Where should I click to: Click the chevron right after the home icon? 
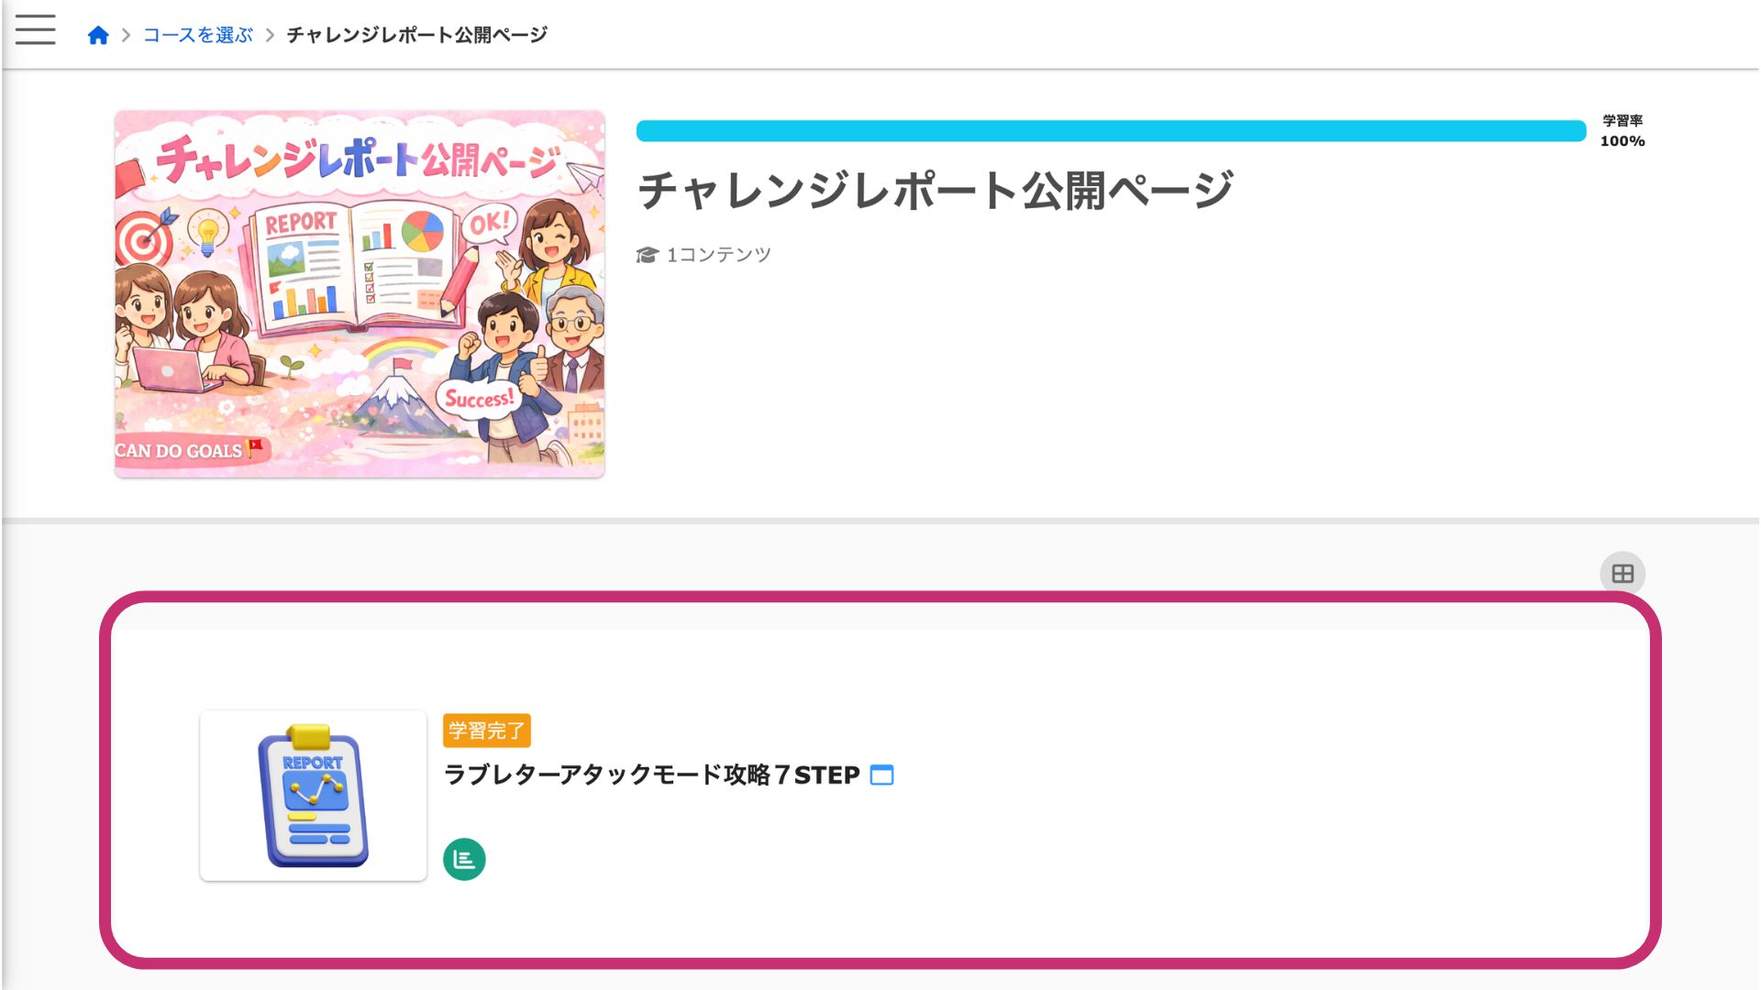coord(126,36)
